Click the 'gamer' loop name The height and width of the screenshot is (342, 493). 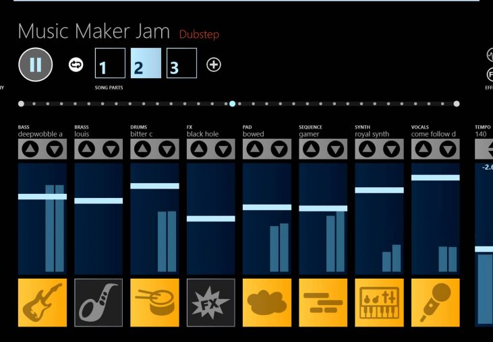click(309, 134)
